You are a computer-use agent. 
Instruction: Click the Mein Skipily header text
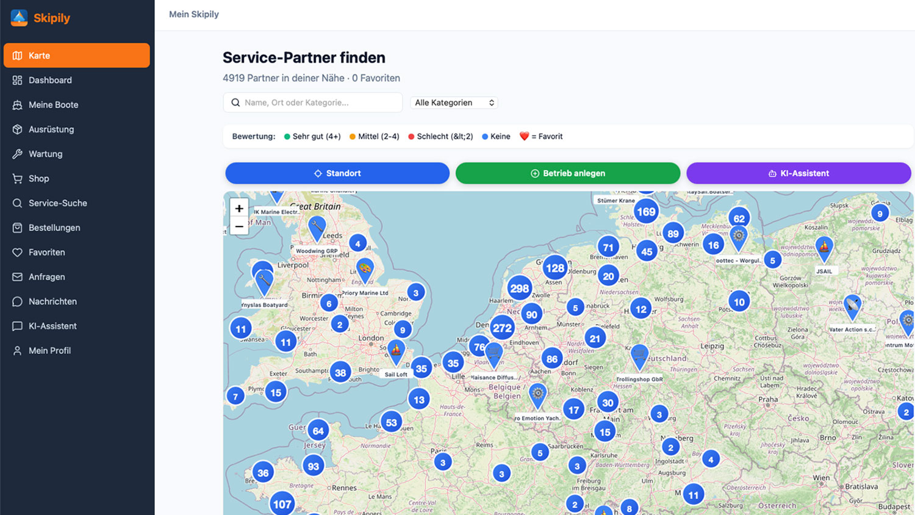point(194,14)
